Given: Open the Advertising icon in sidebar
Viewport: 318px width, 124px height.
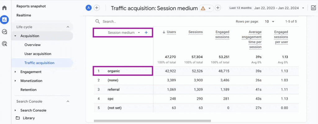Looking at the screenshot, I should [4, 44].
